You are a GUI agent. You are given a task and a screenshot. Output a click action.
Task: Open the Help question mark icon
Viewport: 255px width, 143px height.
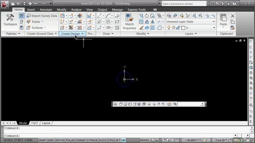click(x=234, y=4)
